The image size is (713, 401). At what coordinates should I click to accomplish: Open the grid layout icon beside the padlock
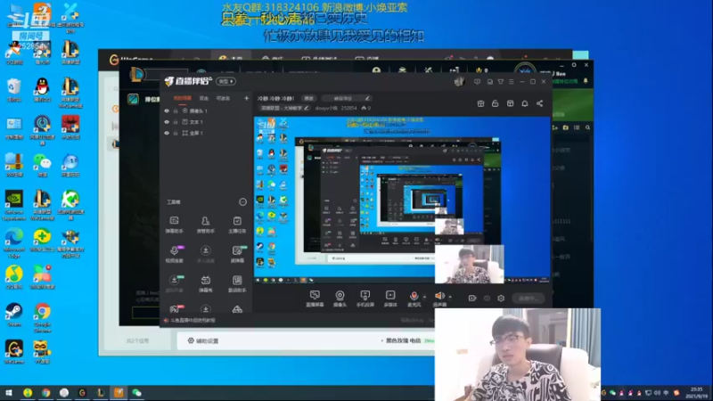510,103
